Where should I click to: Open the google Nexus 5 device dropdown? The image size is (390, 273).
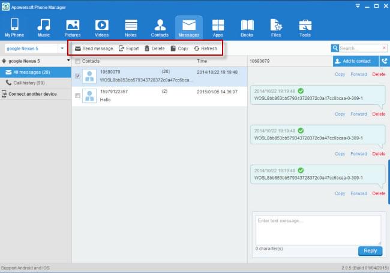pos(62,48)
